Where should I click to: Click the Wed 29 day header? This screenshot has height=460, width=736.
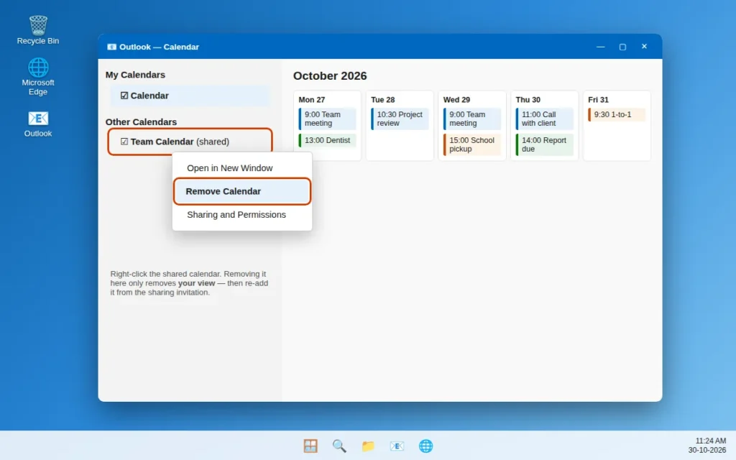[x=456, y=99]
